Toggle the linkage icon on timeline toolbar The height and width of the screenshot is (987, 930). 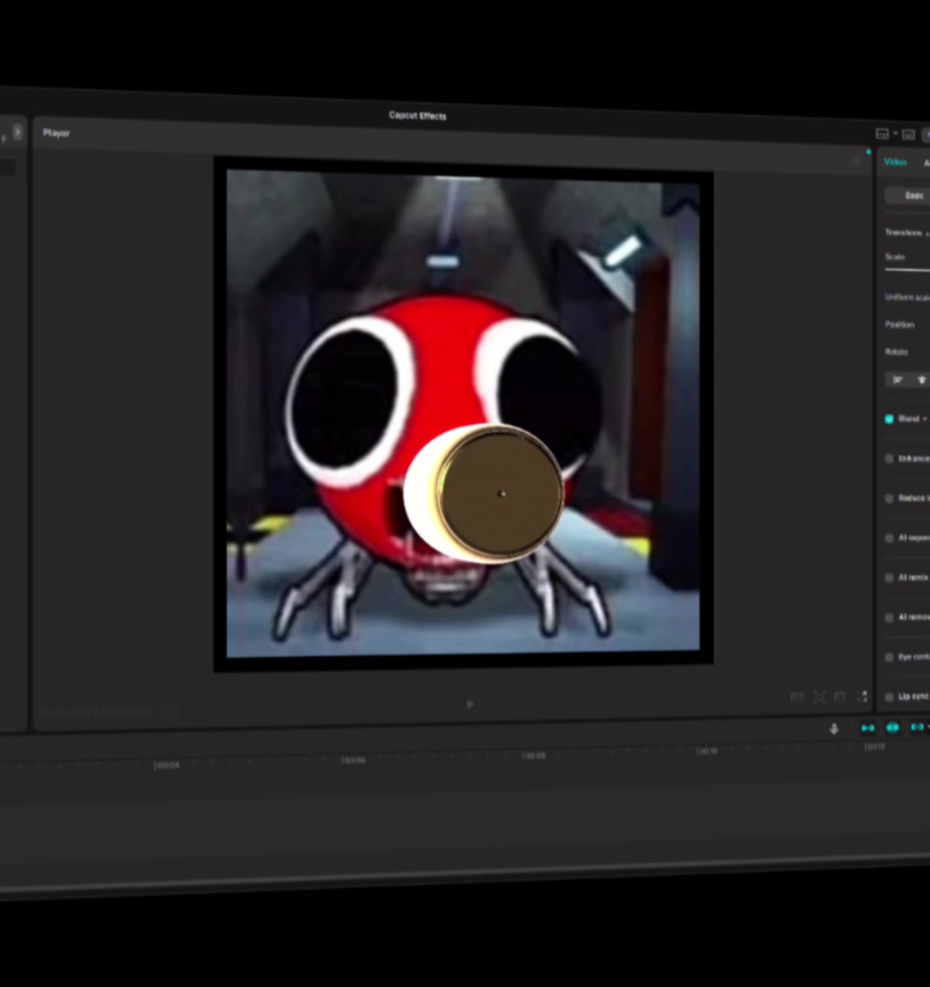[x=917, y=727]
